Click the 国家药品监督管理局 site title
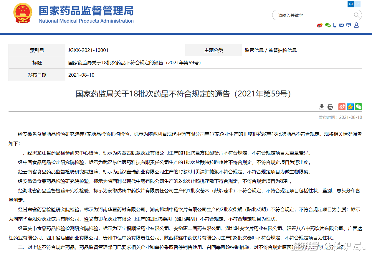This screenshot has width=372, height=253. tap(86, 11)
